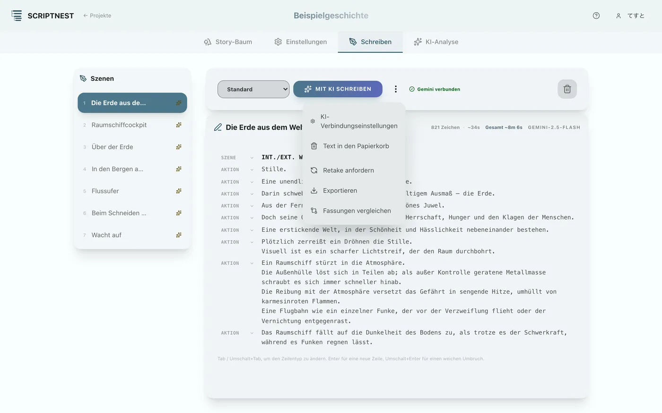Click the pencil edit icon beside scene title
The width and height of the screenshot is (662, 413).
point(218,127)
